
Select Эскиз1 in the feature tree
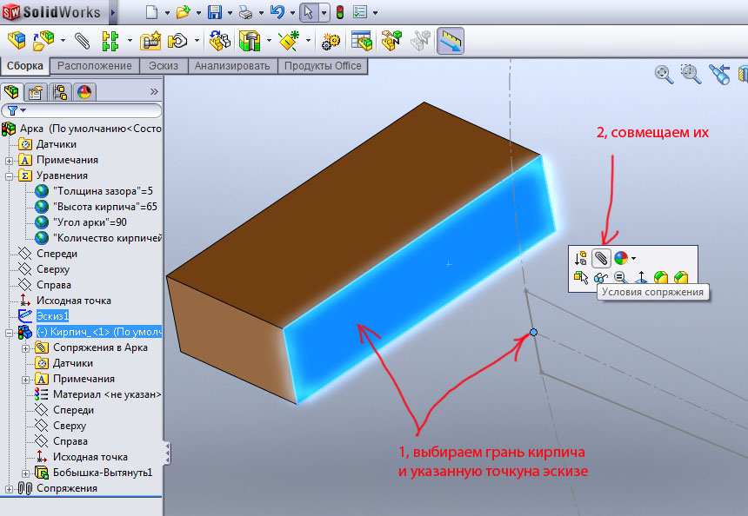tap(53, 316)
